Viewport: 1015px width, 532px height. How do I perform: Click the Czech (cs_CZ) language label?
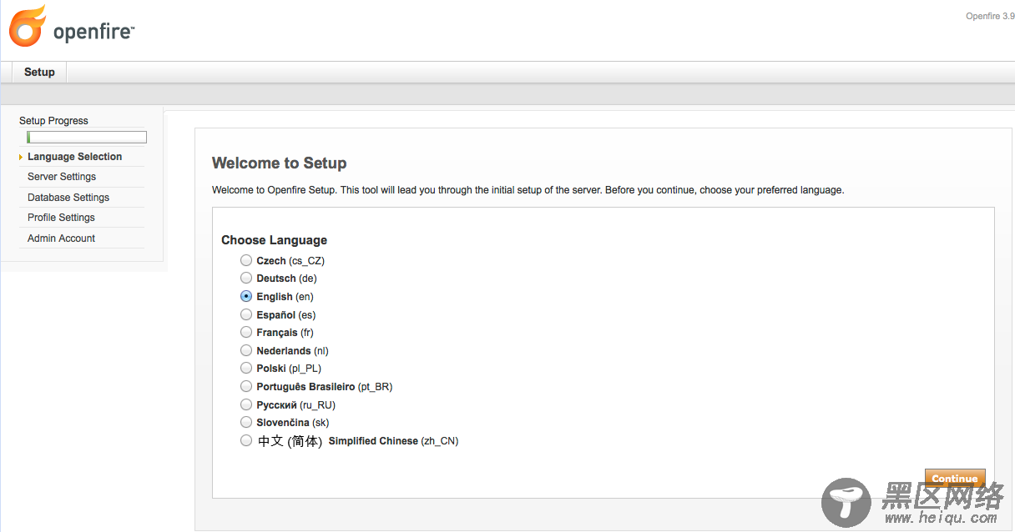[x=290, y=261]
